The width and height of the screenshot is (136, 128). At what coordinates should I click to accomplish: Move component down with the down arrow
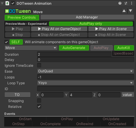[130, 11]
